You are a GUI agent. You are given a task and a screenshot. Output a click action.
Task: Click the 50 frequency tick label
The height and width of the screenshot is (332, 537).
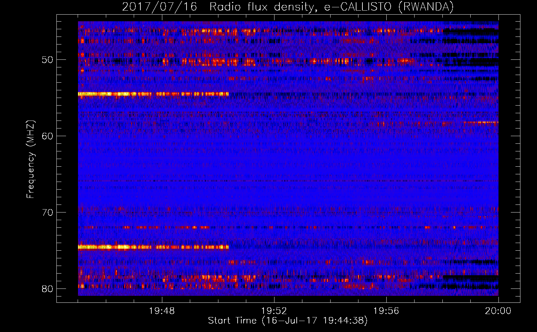[47, 60]
